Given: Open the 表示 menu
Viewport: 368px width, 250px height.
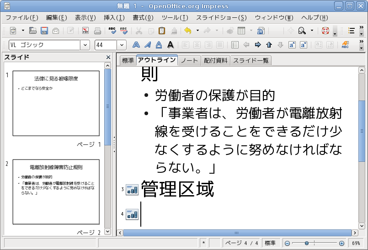Looking at the screenshot, I should coord(85,18).
